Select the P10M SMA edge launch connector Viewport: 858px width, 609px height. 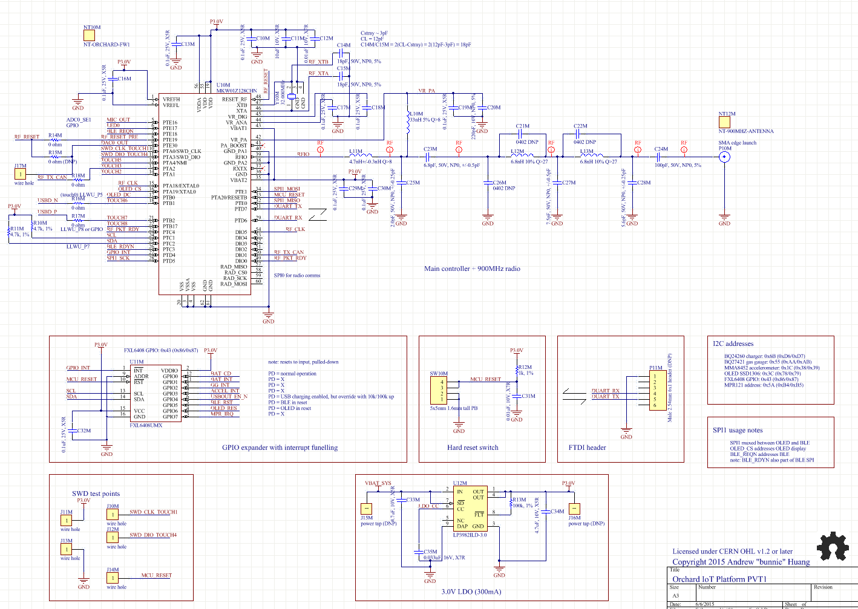(724, 157)
